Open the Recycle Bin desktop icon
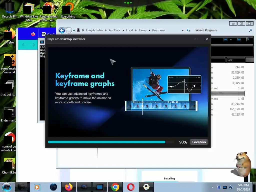 (x=9, y=10)
